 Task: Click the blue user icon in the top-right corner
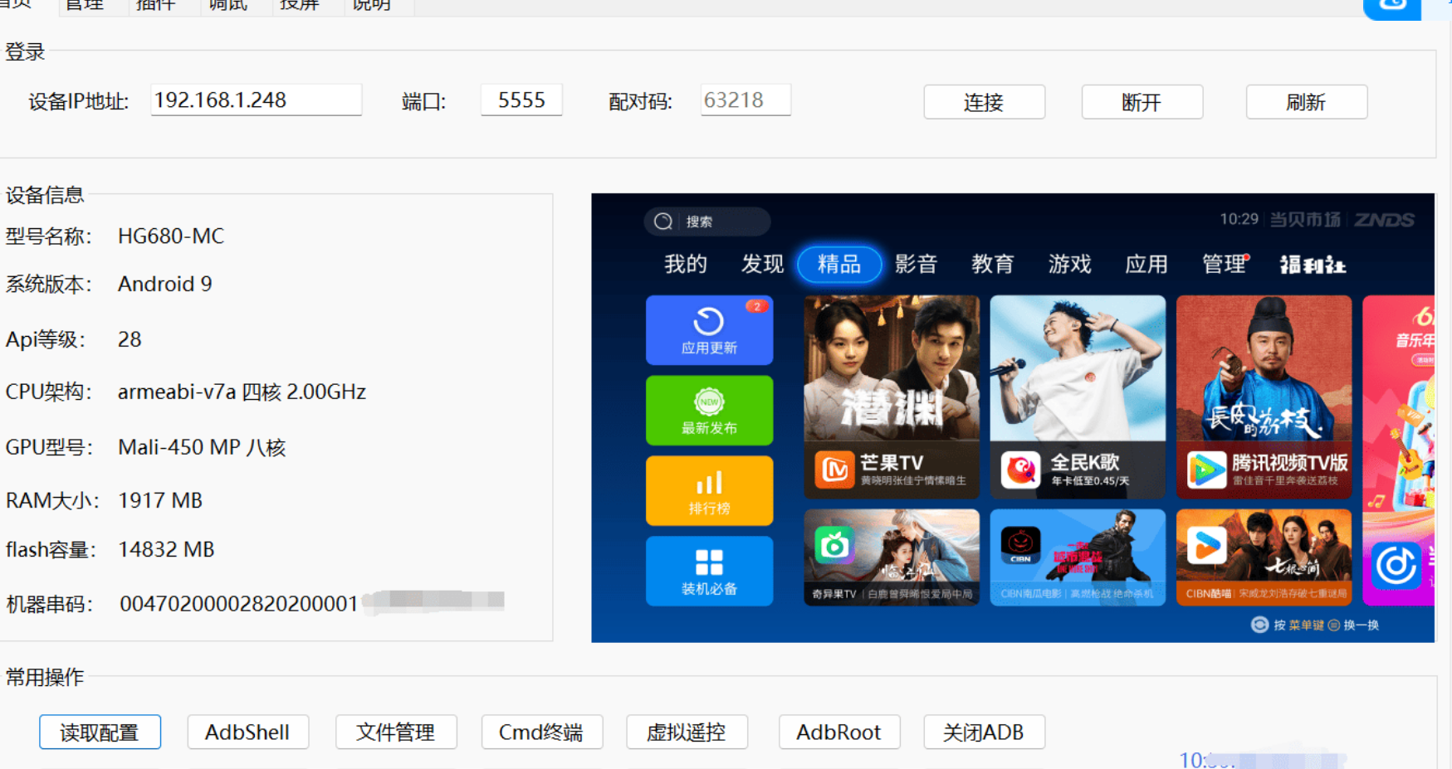1391,7
